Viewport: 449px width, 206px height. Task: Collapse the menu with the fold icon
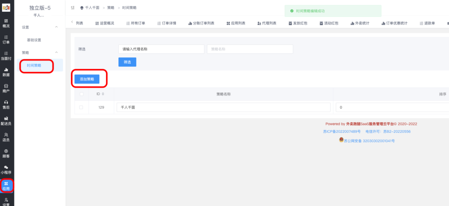pos(73,8)
